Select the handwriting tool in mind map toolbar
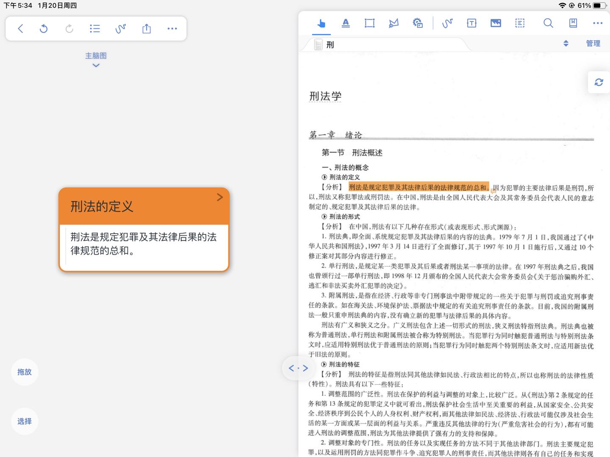 point(121,28)
